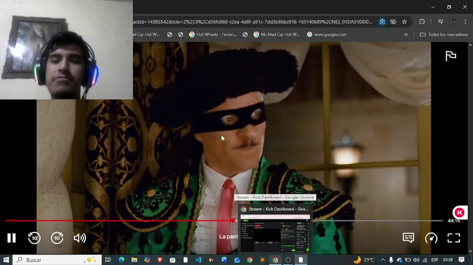Open the Hot Wheels - Ferrari bookmark
The width and height of the screenshot is (473, 265).
213,35
